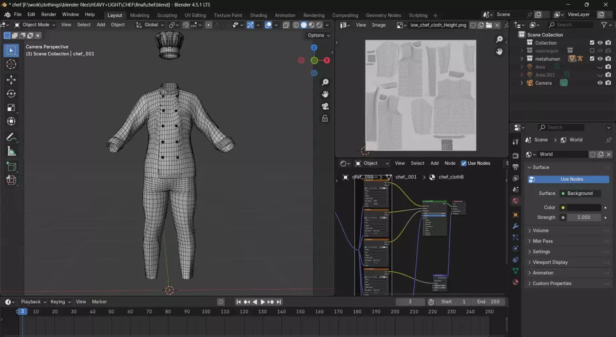616x337 pixels.
Task: Select the Move tool
Action: tap(11, 80)
